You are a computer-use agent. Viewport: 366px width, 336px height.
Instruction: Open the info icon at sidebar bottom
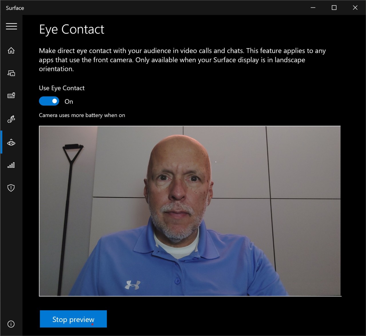coord(11,324)
